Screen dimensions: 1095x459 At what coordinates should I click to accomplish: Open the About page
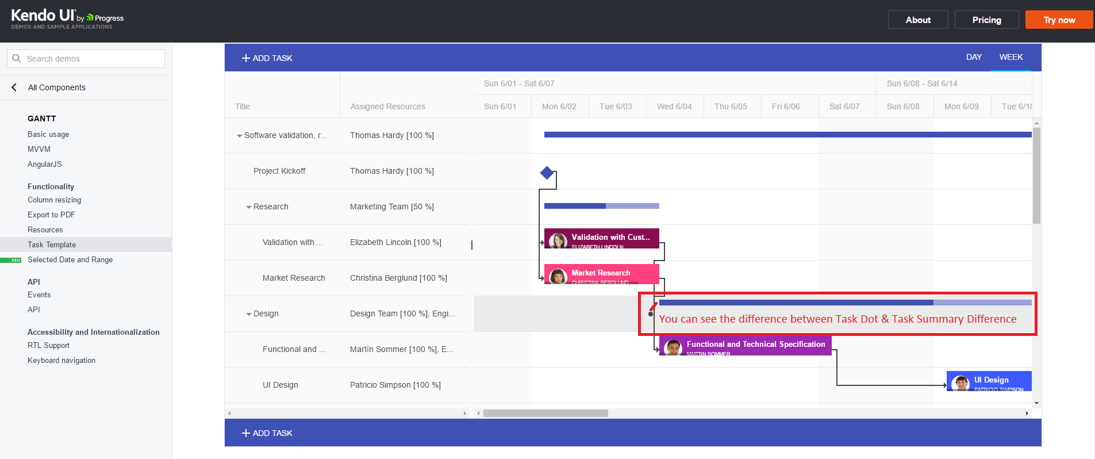pyautogui.click(x=918, y=20)
